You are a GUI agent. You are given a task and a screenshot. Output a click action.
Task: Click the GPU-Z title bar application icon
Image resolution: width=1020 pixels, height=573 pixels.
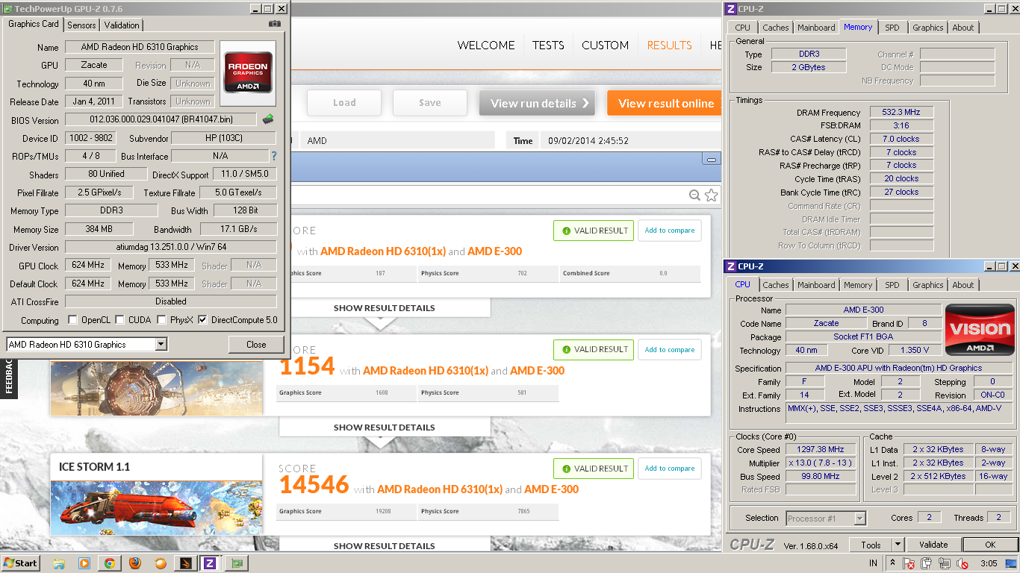tap(7, 9)
